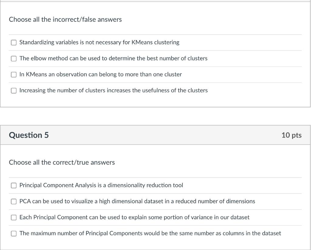
Task: Click the Question 5 header
Action: click(29, 135)
